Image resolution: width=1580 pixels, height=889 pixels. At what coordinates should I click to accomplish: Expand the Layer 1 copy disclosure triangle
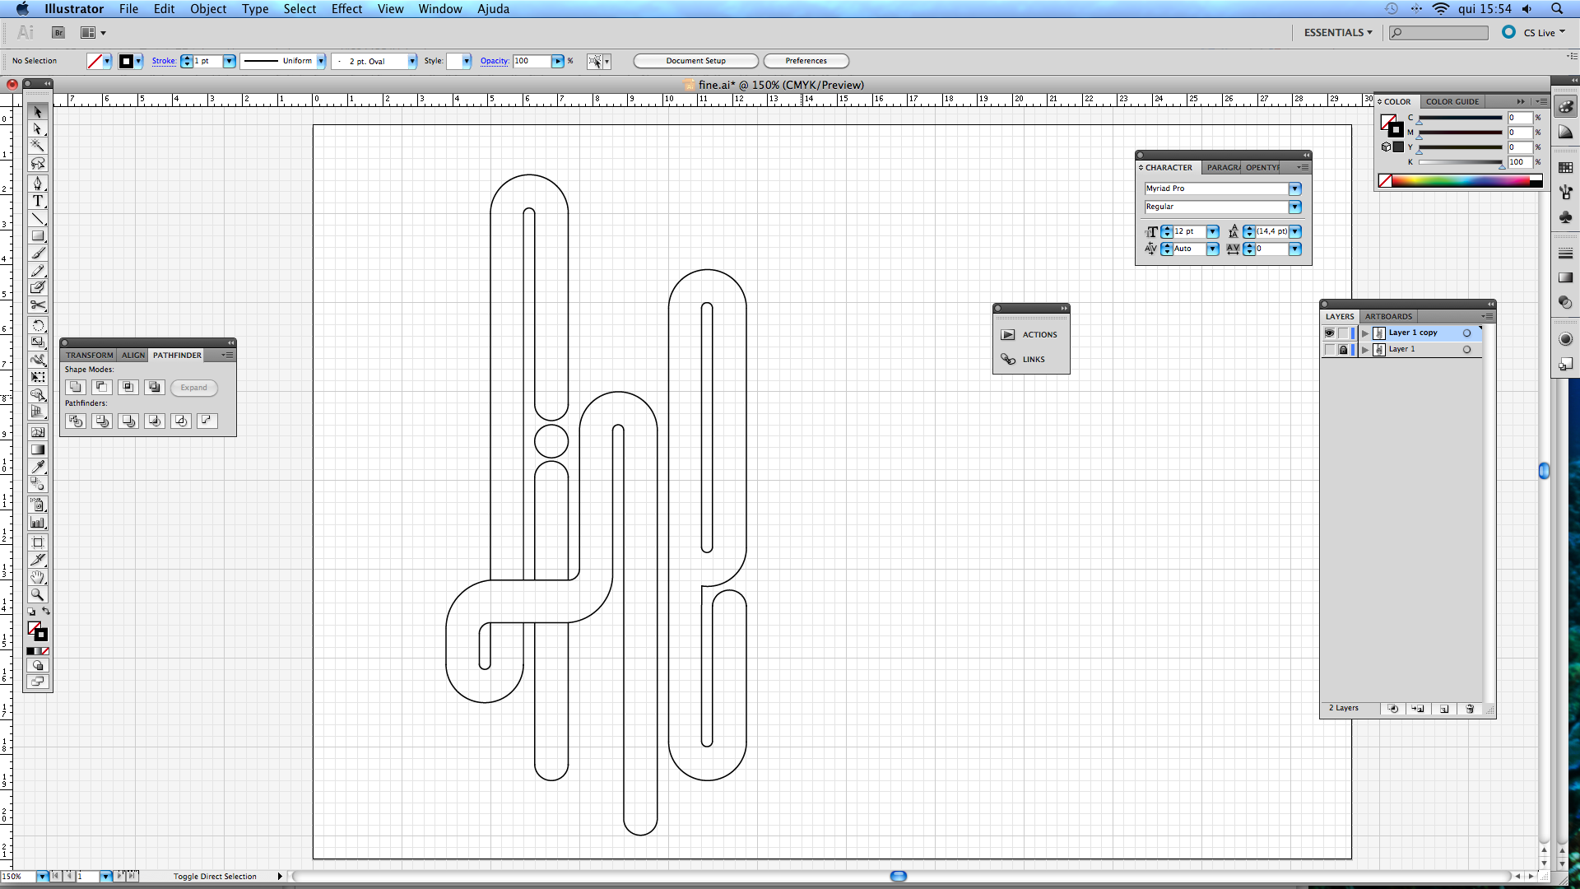(x=1365, y=333)
